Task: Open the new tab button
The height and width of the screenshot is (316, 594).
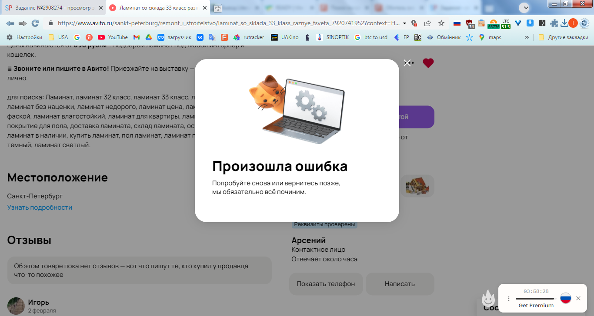Action: point(217,8)
